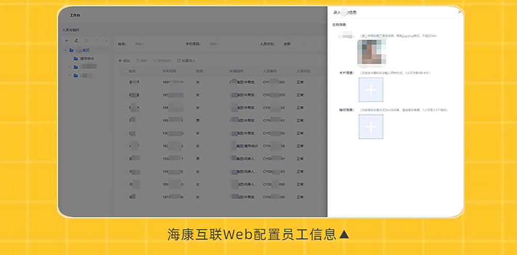This screenshot has width=517, height=255.
Task: Tick the select-all checkbox beside 姓名 header
Action: [125, 71]
